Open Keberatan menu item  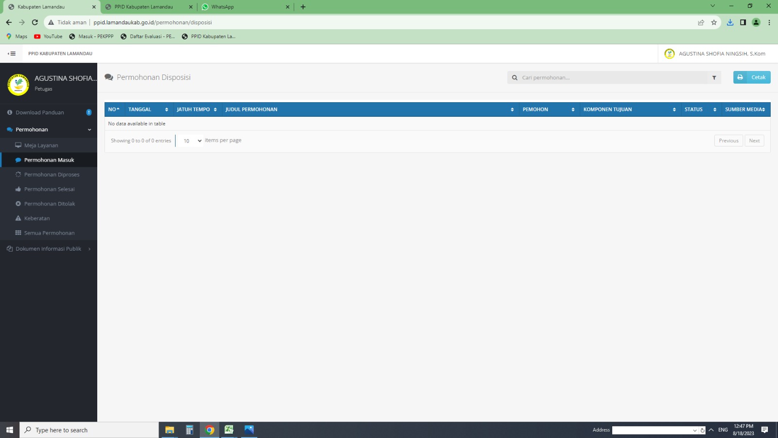click(49, 218)
